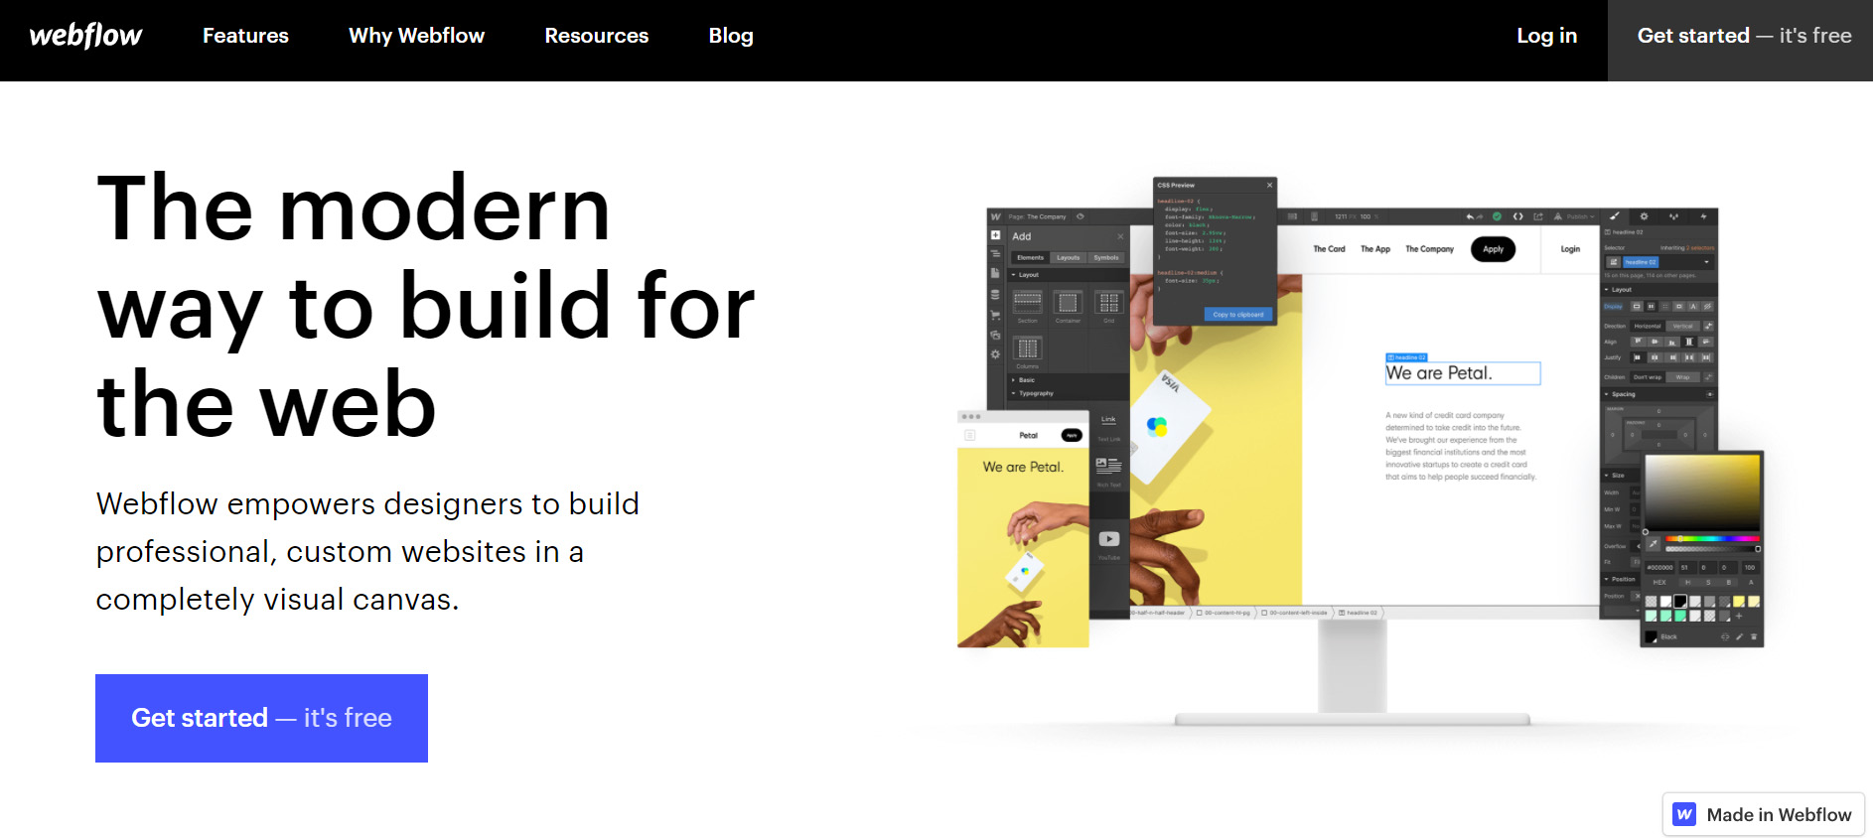
Task: Add the Container layout element
Action: tap(1068, 306)
